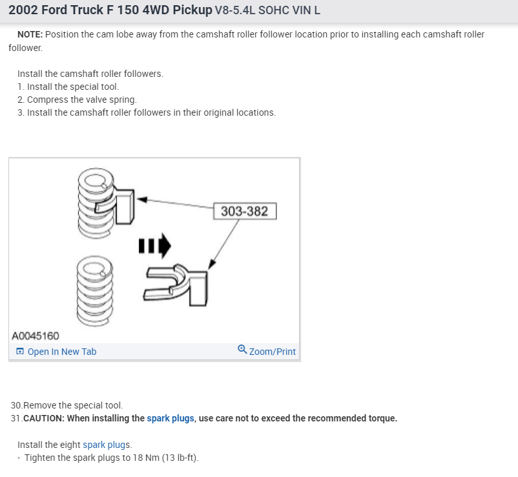The image size is (518, 477).
Task: Open spark plugs link in 'Install the eight' line
Action: 106,445
